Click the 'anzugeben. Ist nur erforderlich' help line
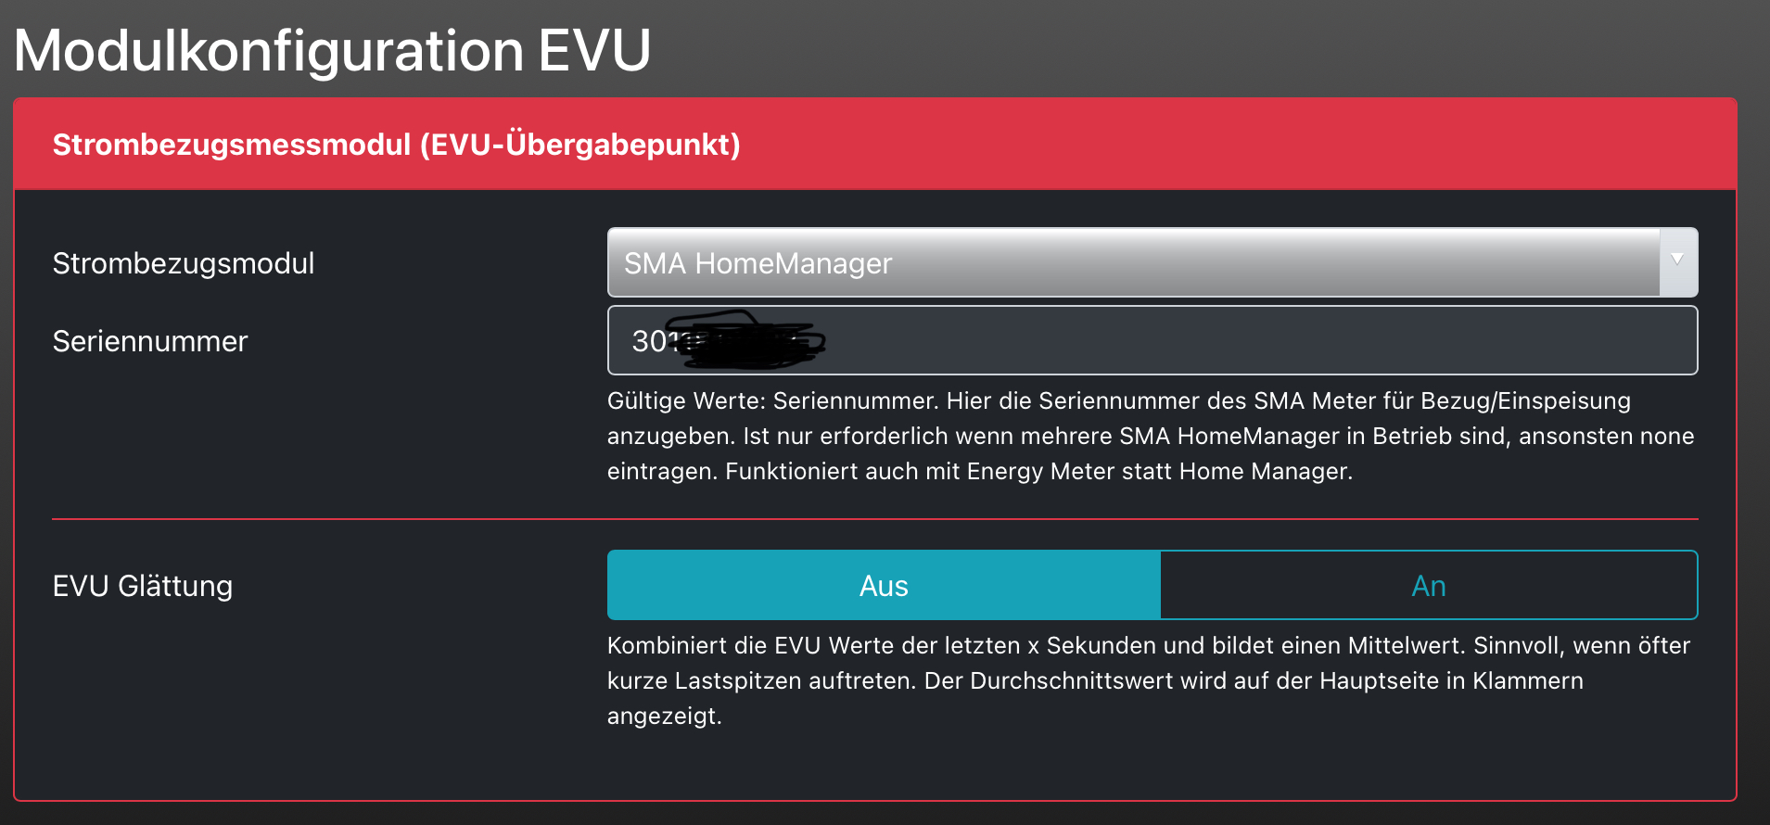Image resolution: width=1770 pixels, height=825 pixels. 1150,436
